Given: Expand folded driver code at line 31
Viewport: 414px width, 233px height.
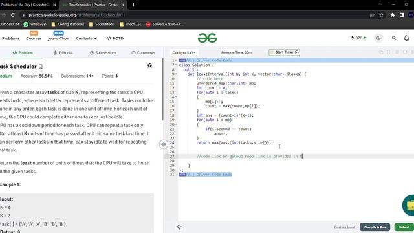Looking at the screenshot, I should (182, 174).
